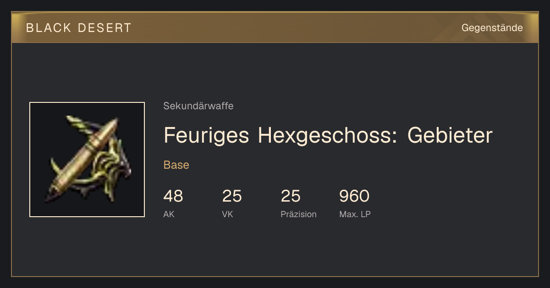The image size is (550, 288).
Task: Click the Max. LP stat label
Action: click(355, 214)
